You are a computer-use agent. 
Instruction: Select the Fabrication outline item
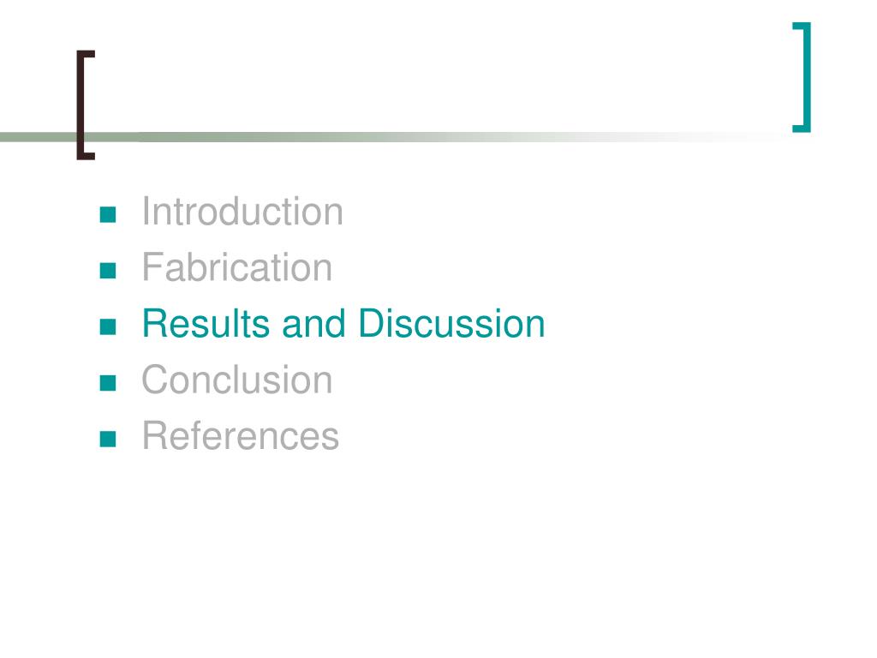(x=237, y=267)
